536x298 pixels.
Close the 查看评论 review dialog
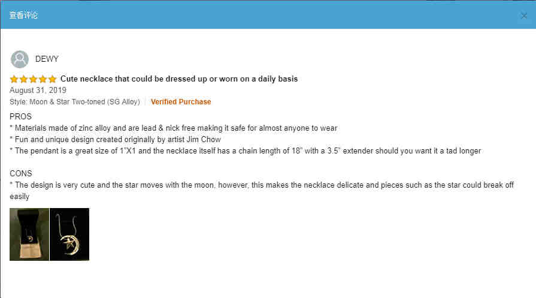pyautogui.click(x=523, y=16)
